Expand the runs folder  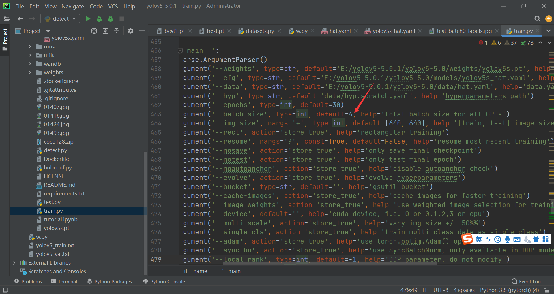pos(30,46)
